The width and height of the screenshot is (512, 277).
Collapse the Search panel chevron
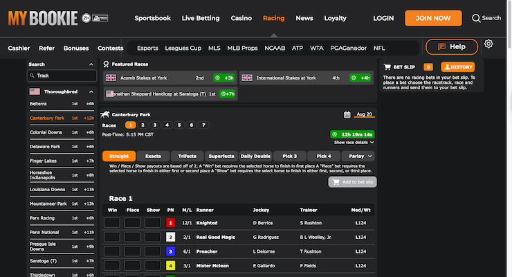pos(91,64)
